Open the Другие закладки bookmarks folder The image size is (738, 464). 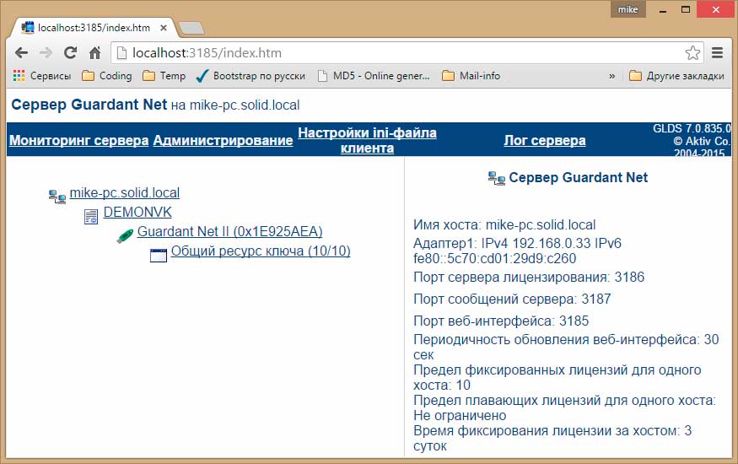tap(676, 76)
